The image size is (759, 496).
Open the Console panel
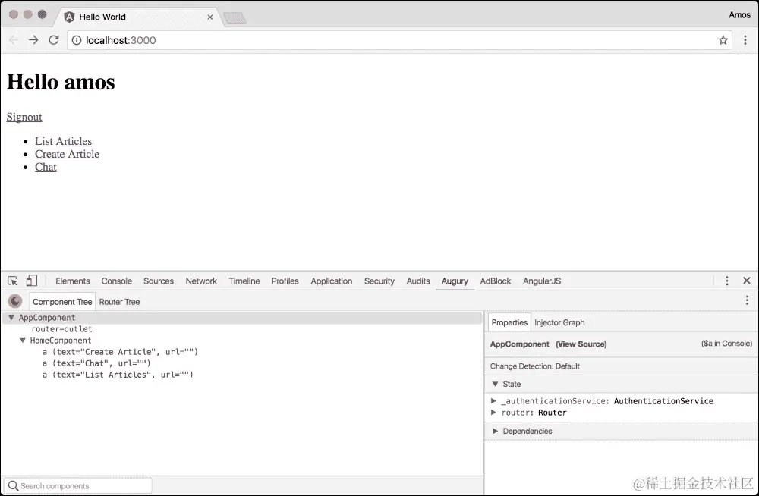point(116,281)
